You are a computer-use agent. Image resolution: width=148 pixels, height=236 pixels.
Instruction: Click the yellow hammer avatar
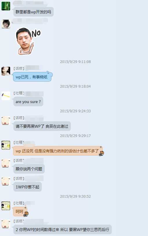click(x=6, y=96)
